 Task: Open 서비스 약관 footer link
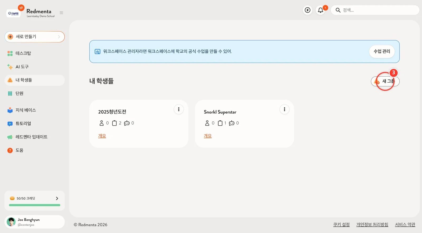405,225
